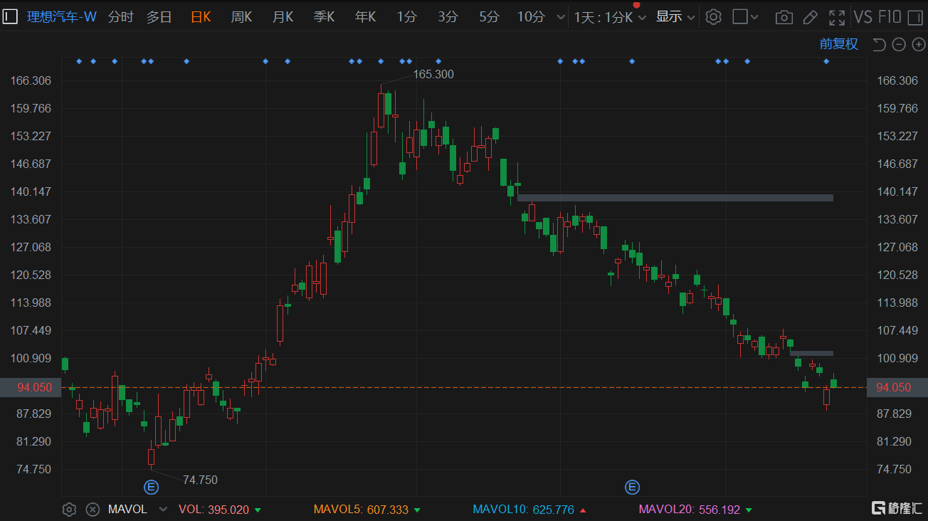Image resolution: width=928 pixels, height=521 pixels.
Task: Remove the MAVOL indicator with X icon
Action: coord(92,510)
